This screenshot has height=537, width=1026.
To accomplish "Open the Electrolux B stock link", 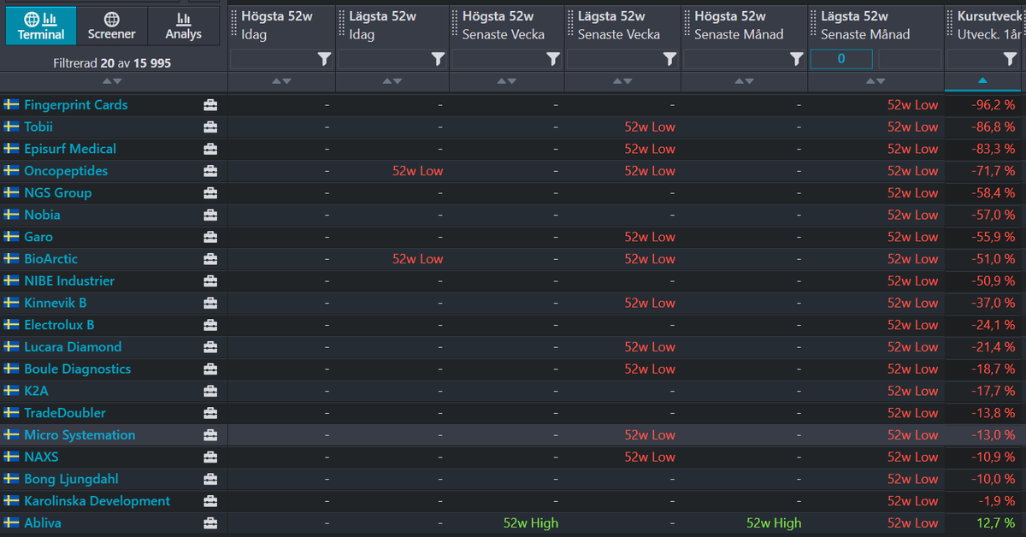I will [59, 325].
